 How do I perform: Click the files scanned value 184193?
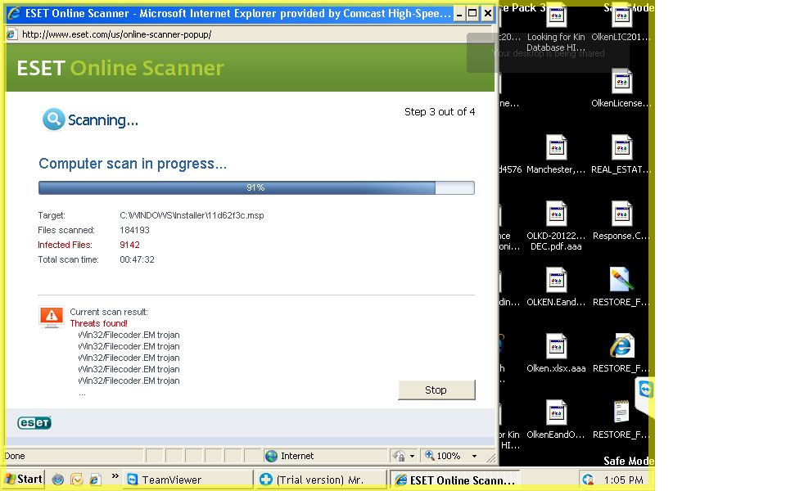(x=134, y=230)
